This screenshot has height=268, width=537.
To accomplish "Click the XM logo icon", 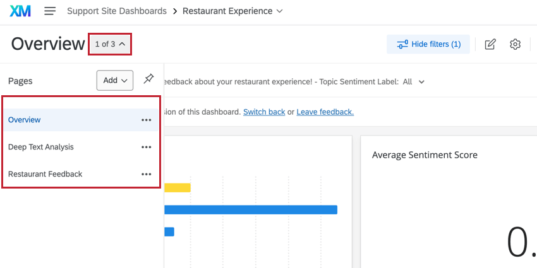I will (x=20, y=11).
